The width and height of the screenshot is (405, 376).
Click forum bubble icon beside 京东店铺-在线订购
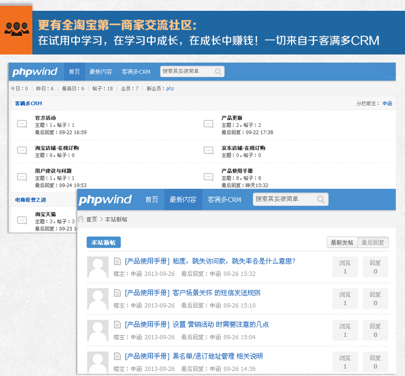pos(208,151)
